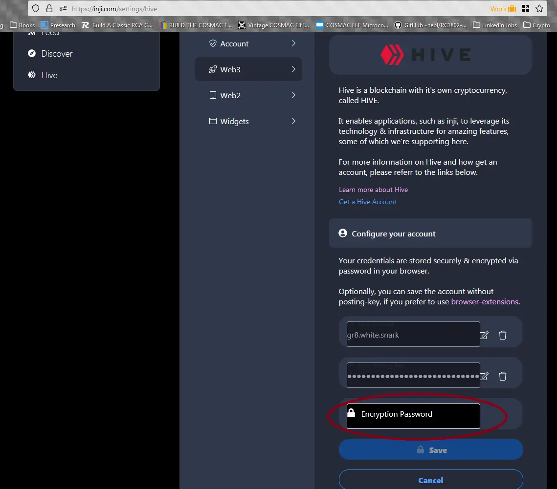Click the Hive logo icon in sidebar

click(x=32, y=75)
